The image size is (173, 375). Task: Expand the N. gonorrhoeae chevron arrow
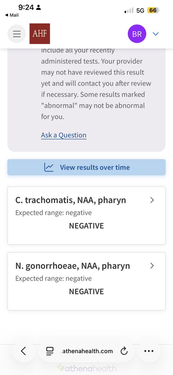point(152,266)
